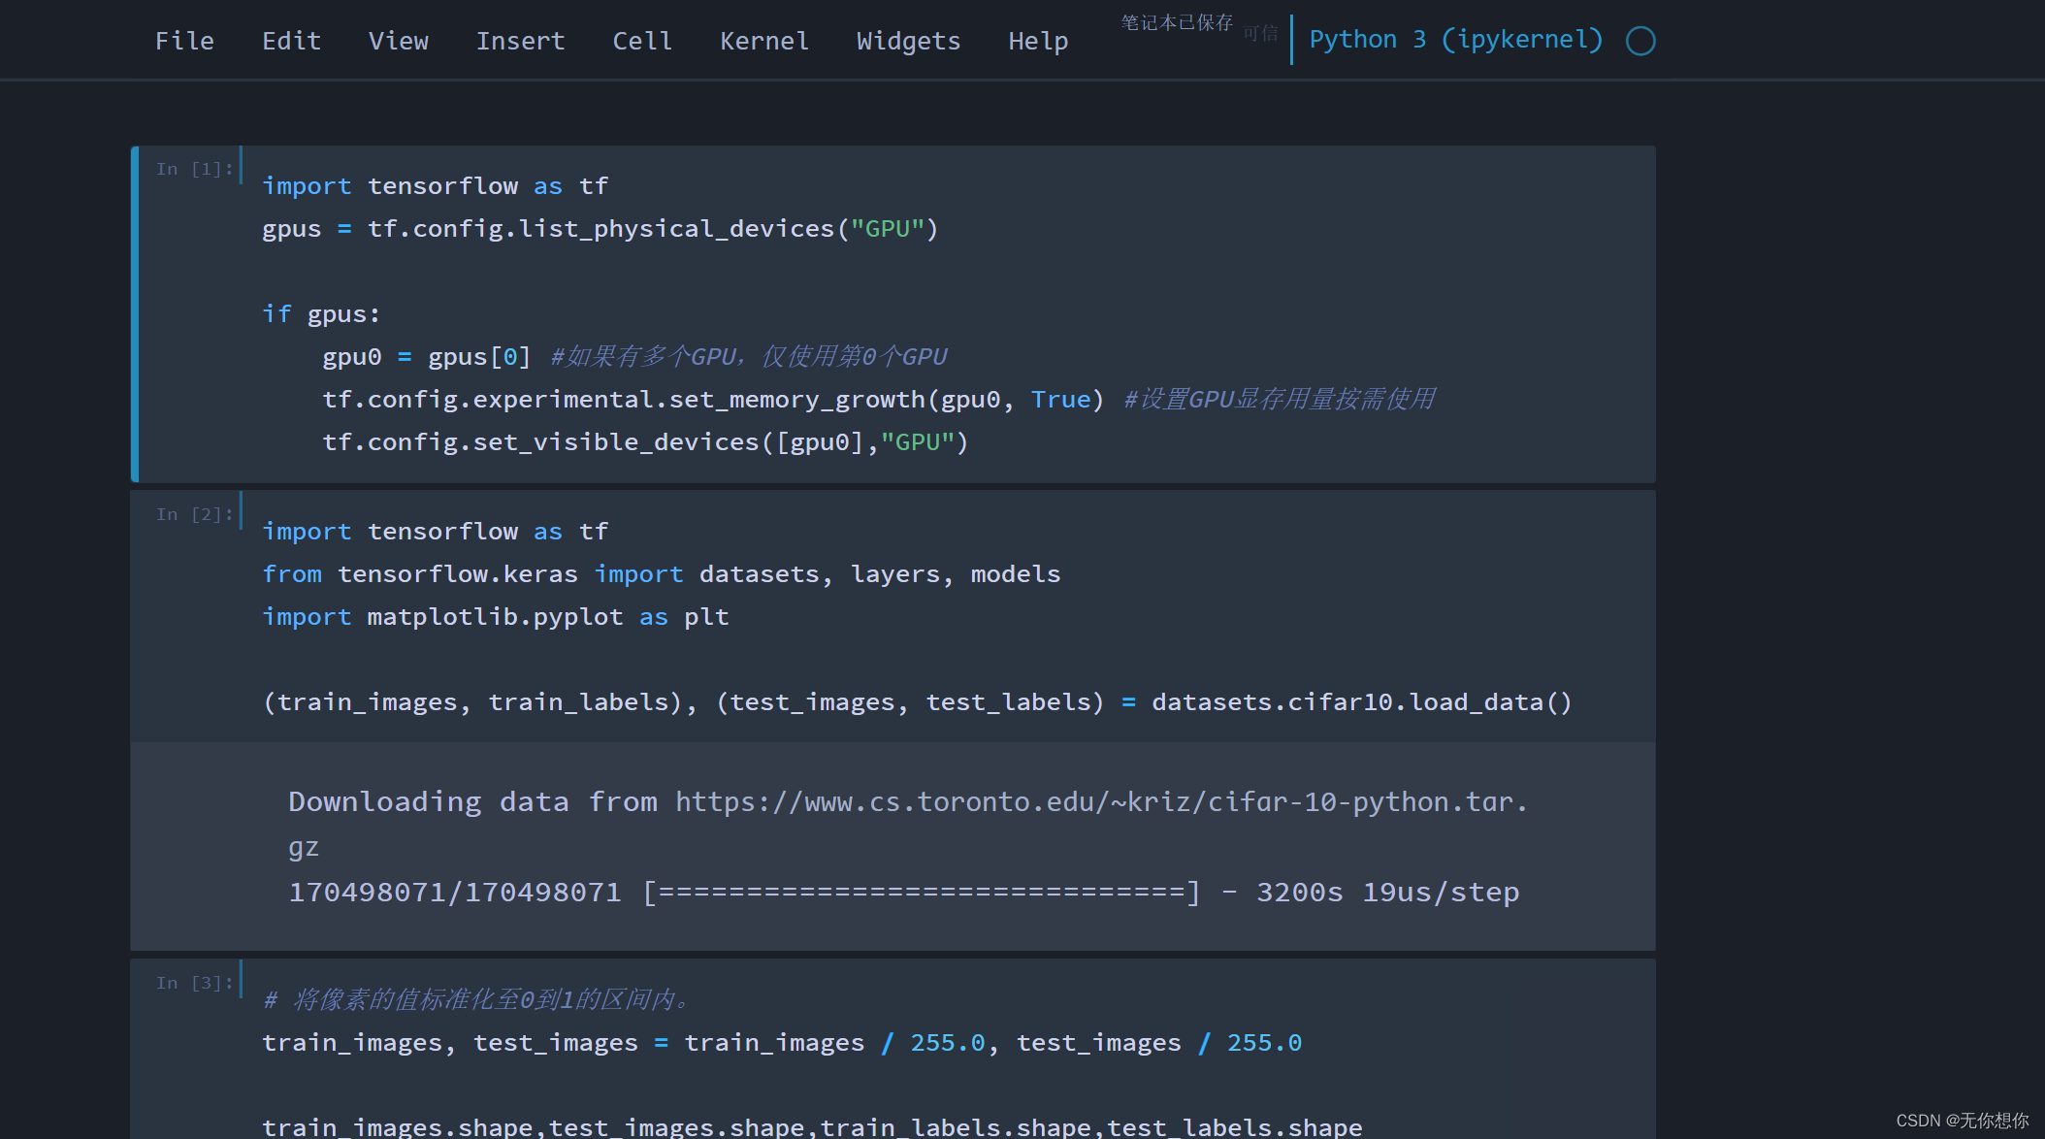Viewport: 2045px width, 1139px height.
Task: Open the Cell menu
Action: 641,41
